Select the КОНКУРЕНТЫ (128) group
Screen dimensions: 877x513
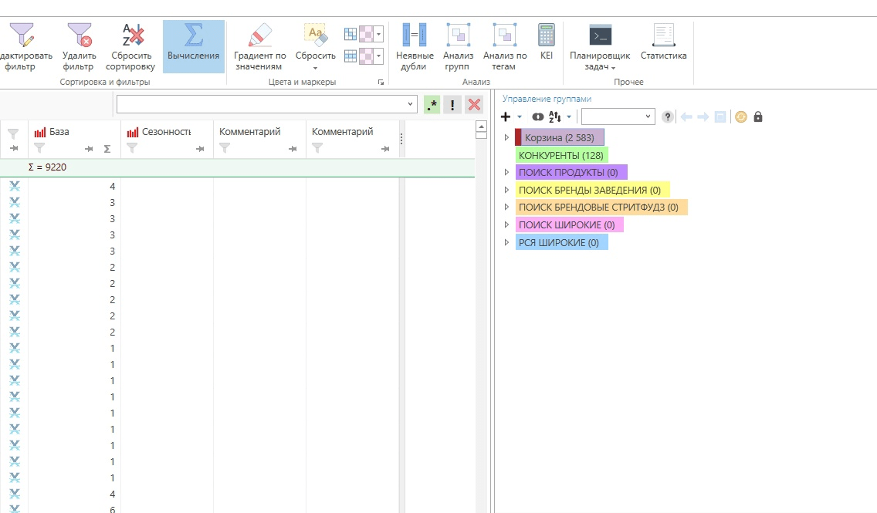(x=561, y=155)
